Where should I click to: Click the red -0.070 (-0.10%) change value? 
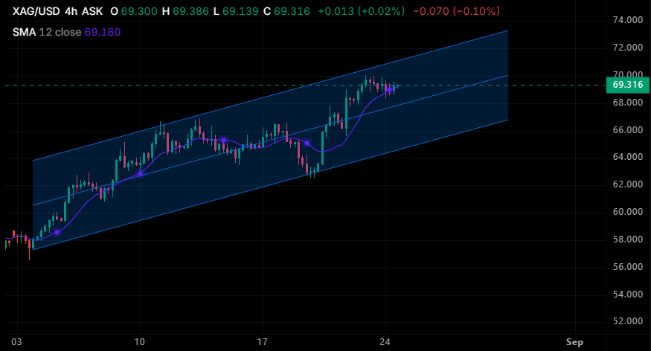click(x=457, y=11)
